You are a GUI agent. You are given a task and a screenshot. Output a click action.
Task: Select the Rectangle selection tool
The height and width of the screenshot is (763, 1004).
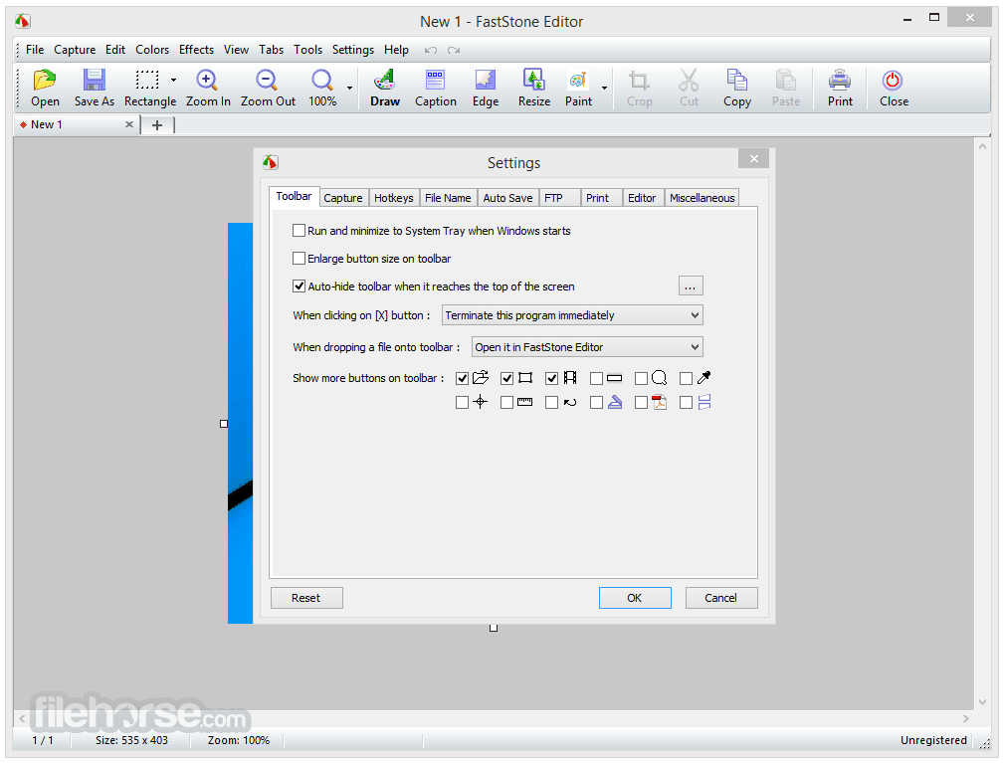coord(147,80)
